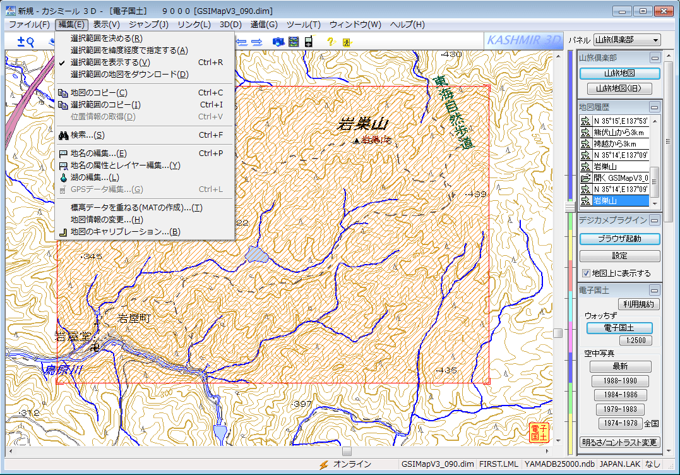Open the 表示(V) menu
Image resolution: width=680 pixels, height=475 pixels.
(106, 25)
